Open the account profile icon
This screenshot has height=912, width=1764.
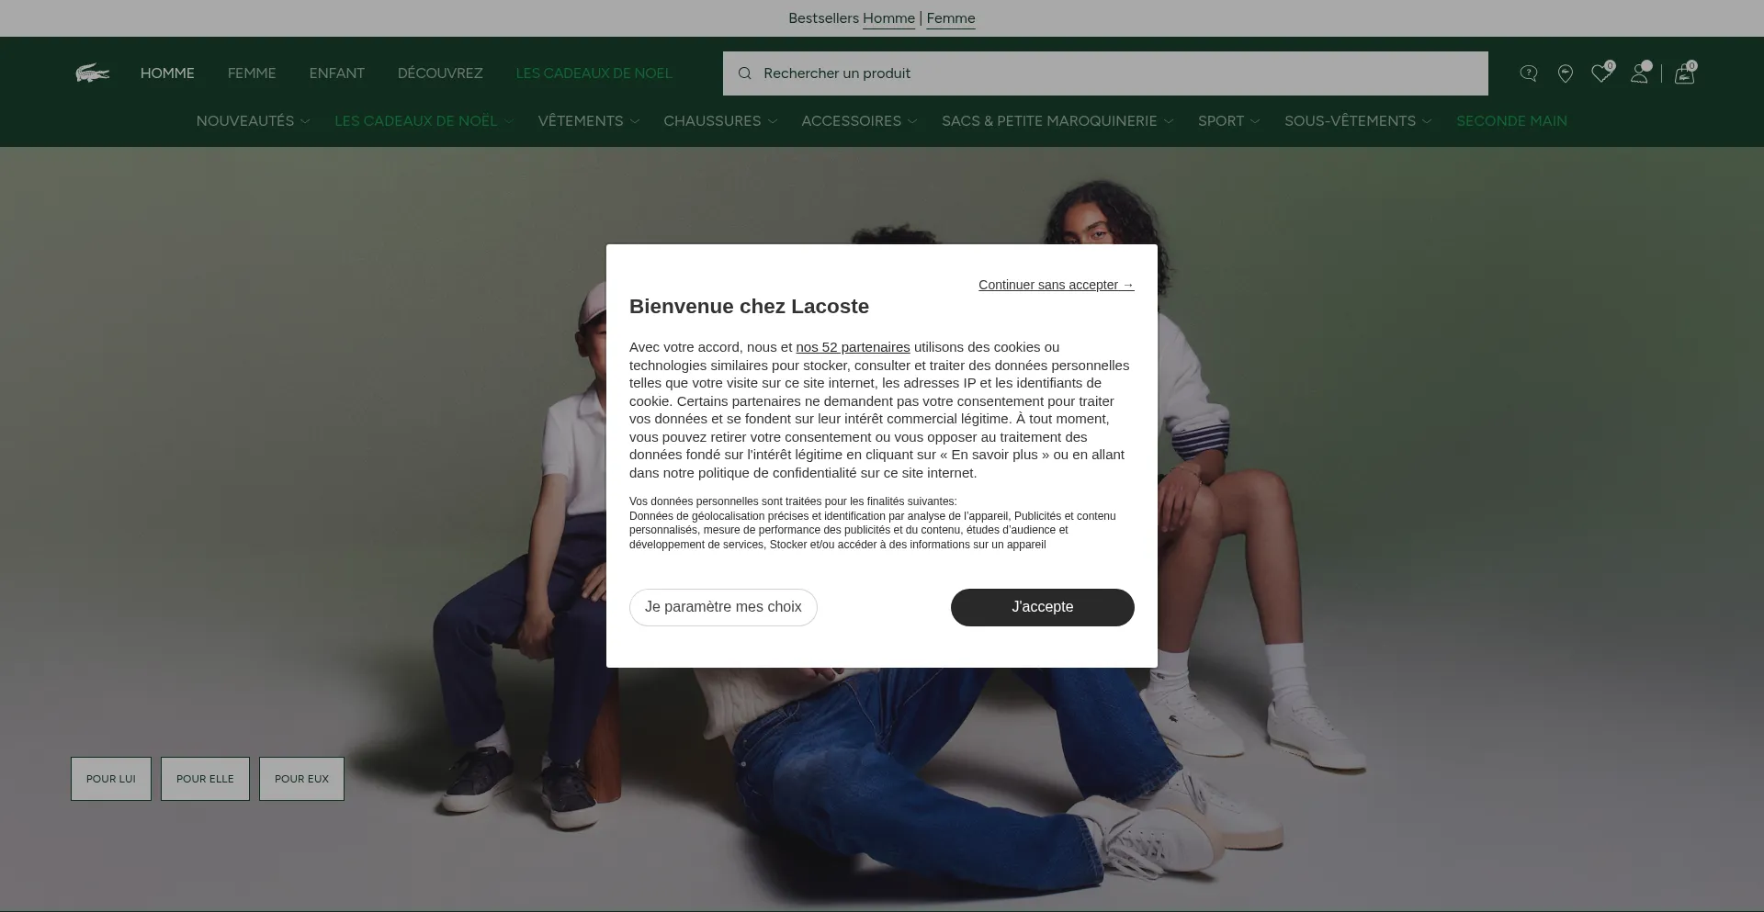[x=1639, y=73]
